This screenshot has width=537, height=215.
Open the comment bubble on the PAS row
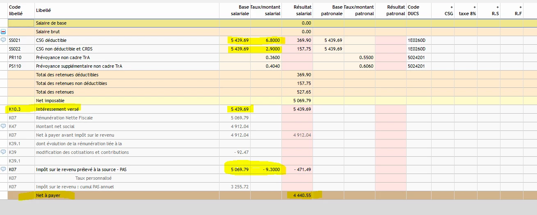(3, 169)
